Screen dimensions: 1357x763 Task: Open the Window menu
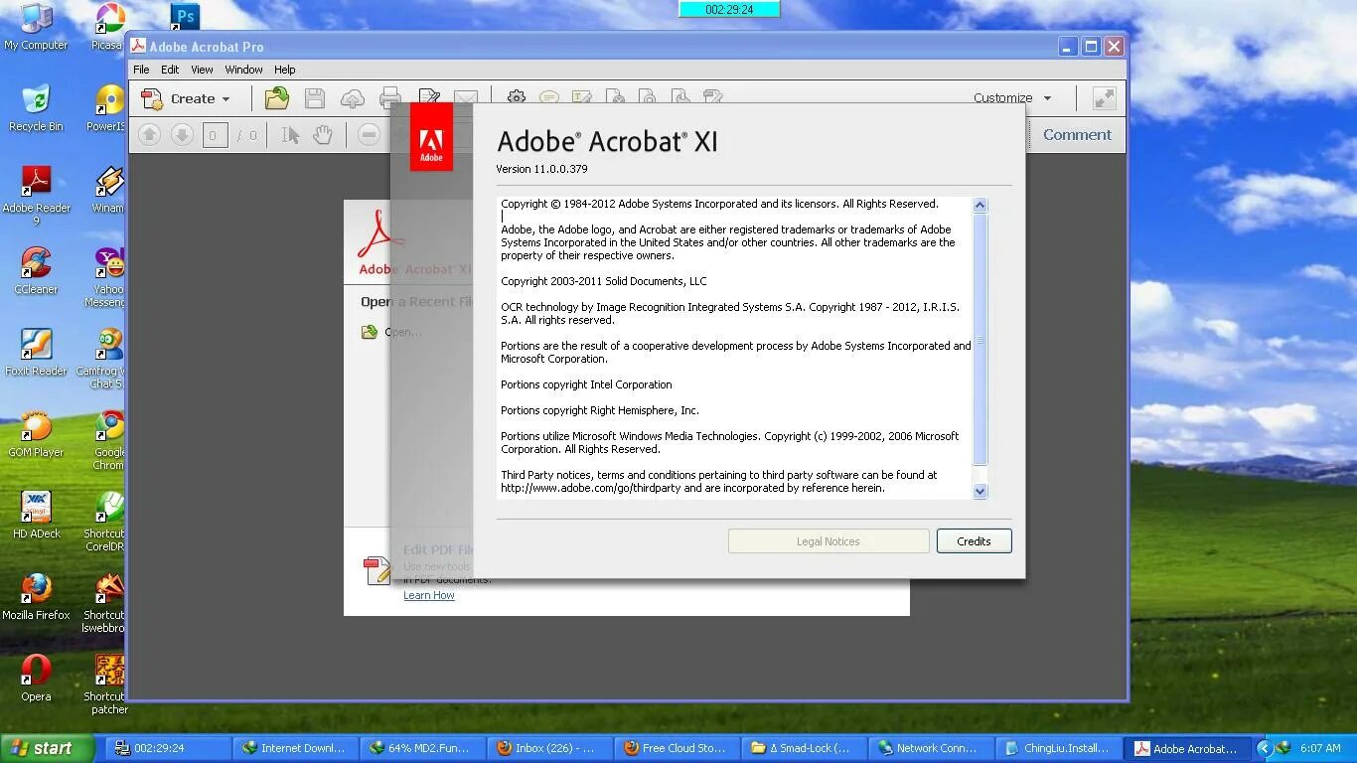[243, 70]
